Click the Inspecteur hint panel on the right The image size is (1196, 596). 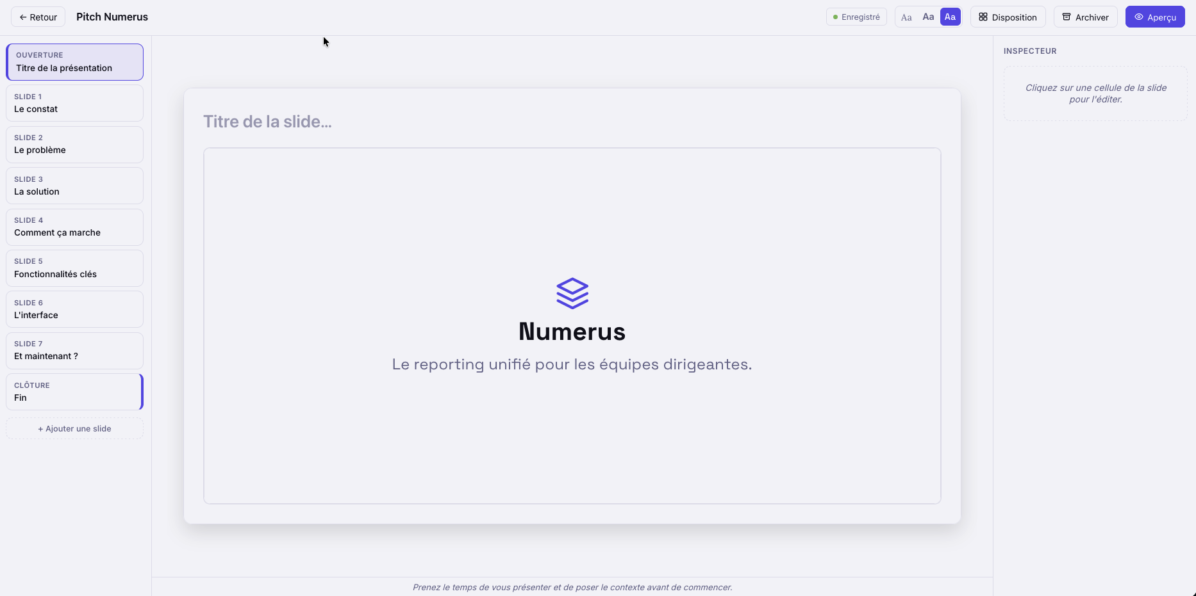[x=1095, y=93]
